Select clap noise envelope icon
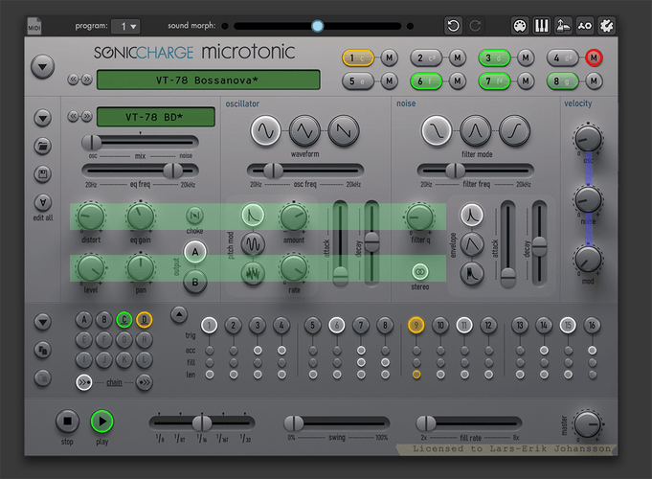 pyautogui.click(x=472, y=273)
